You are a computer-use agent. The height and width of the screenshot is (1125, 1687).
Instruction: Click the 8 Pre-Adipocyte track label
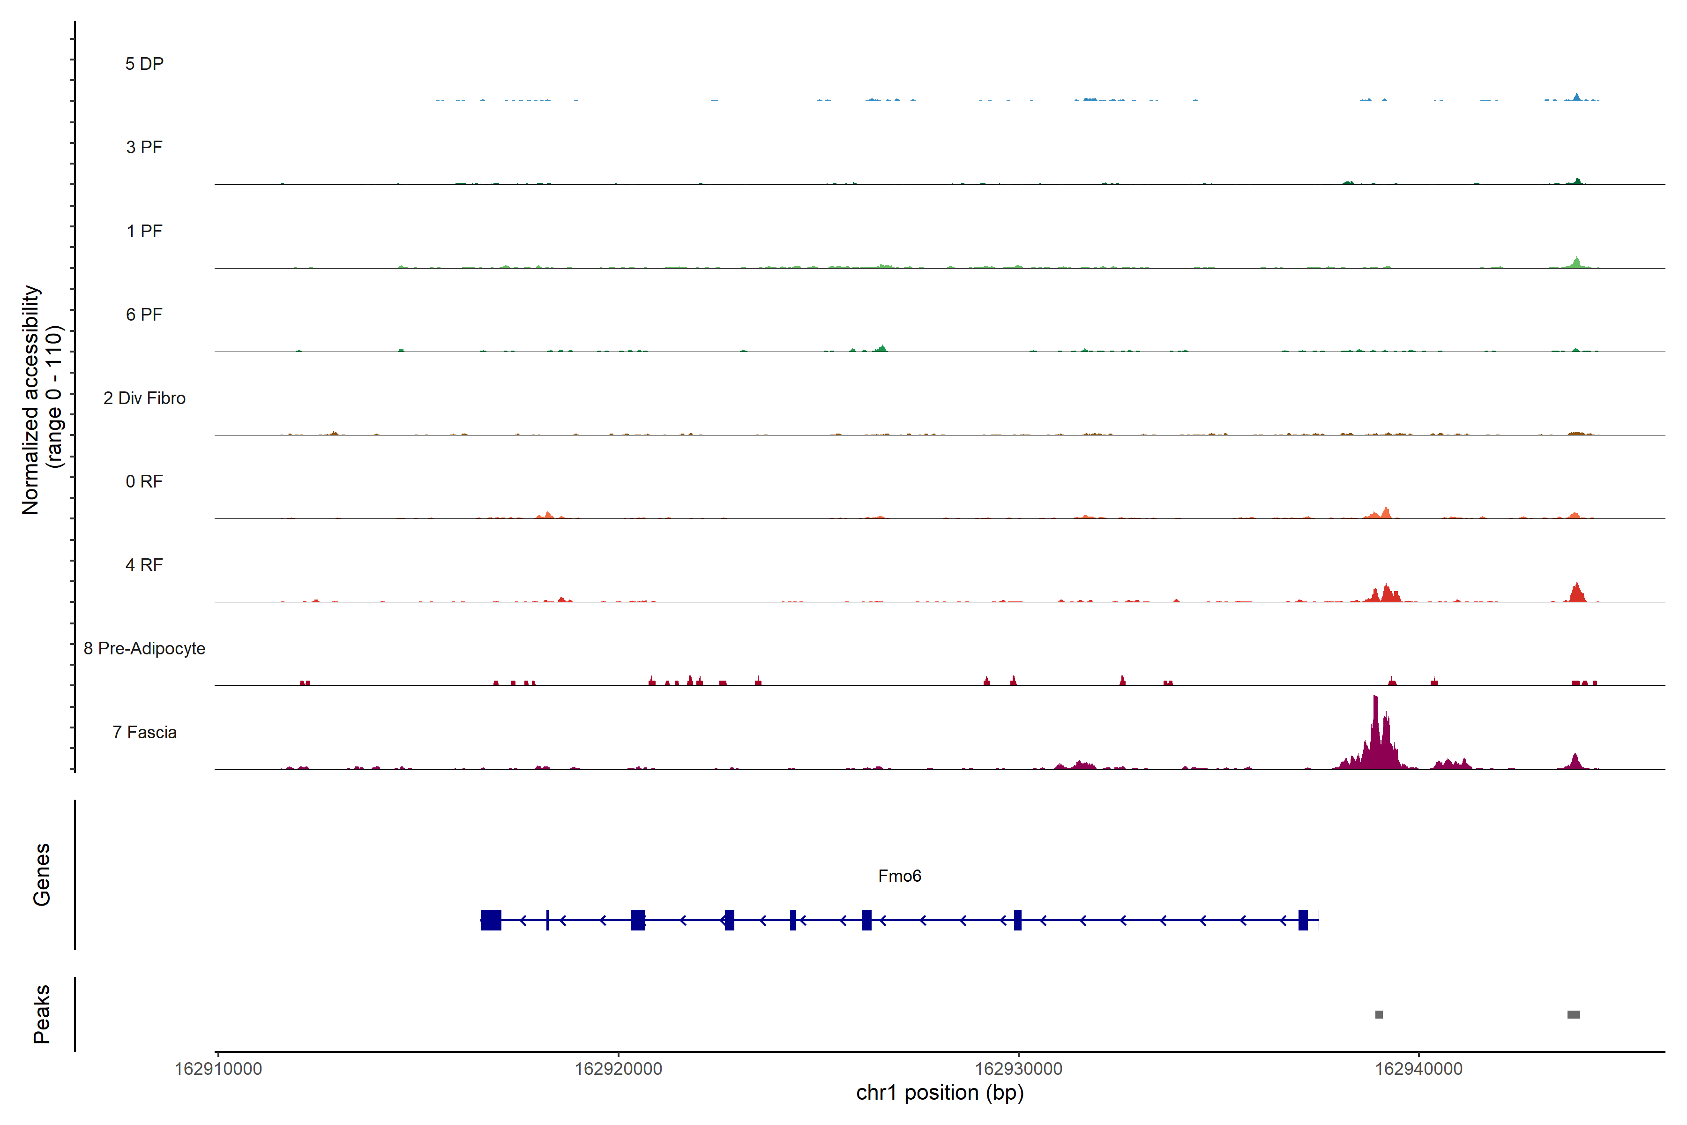(144, 649)
